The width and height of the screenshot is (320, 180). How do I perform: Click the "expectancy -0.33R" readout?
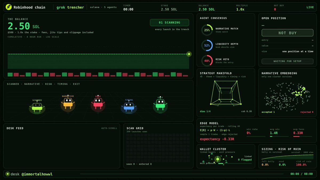[x=217, y=139]
